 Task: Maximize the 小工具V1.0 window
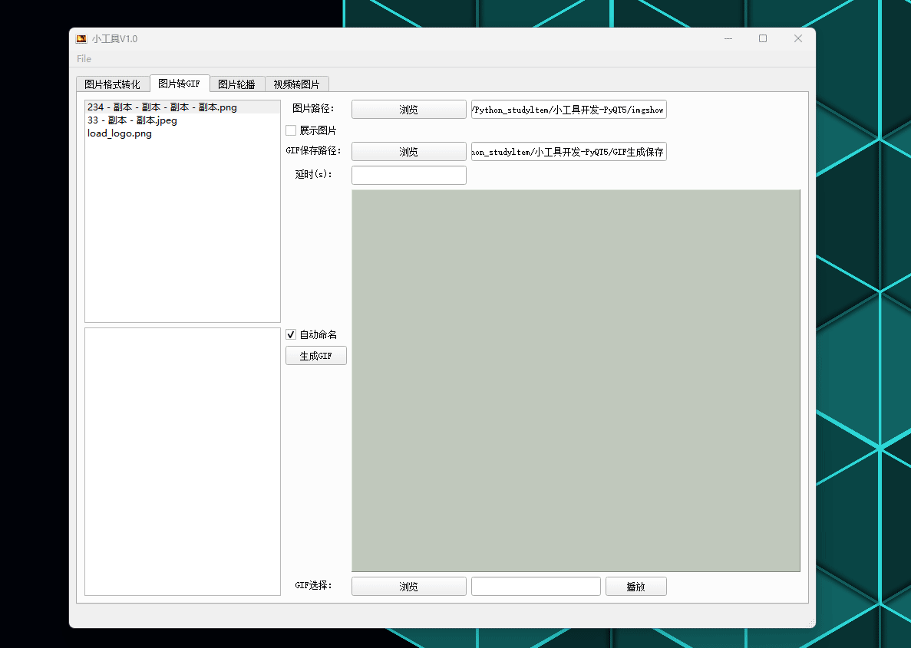[763, 38]
